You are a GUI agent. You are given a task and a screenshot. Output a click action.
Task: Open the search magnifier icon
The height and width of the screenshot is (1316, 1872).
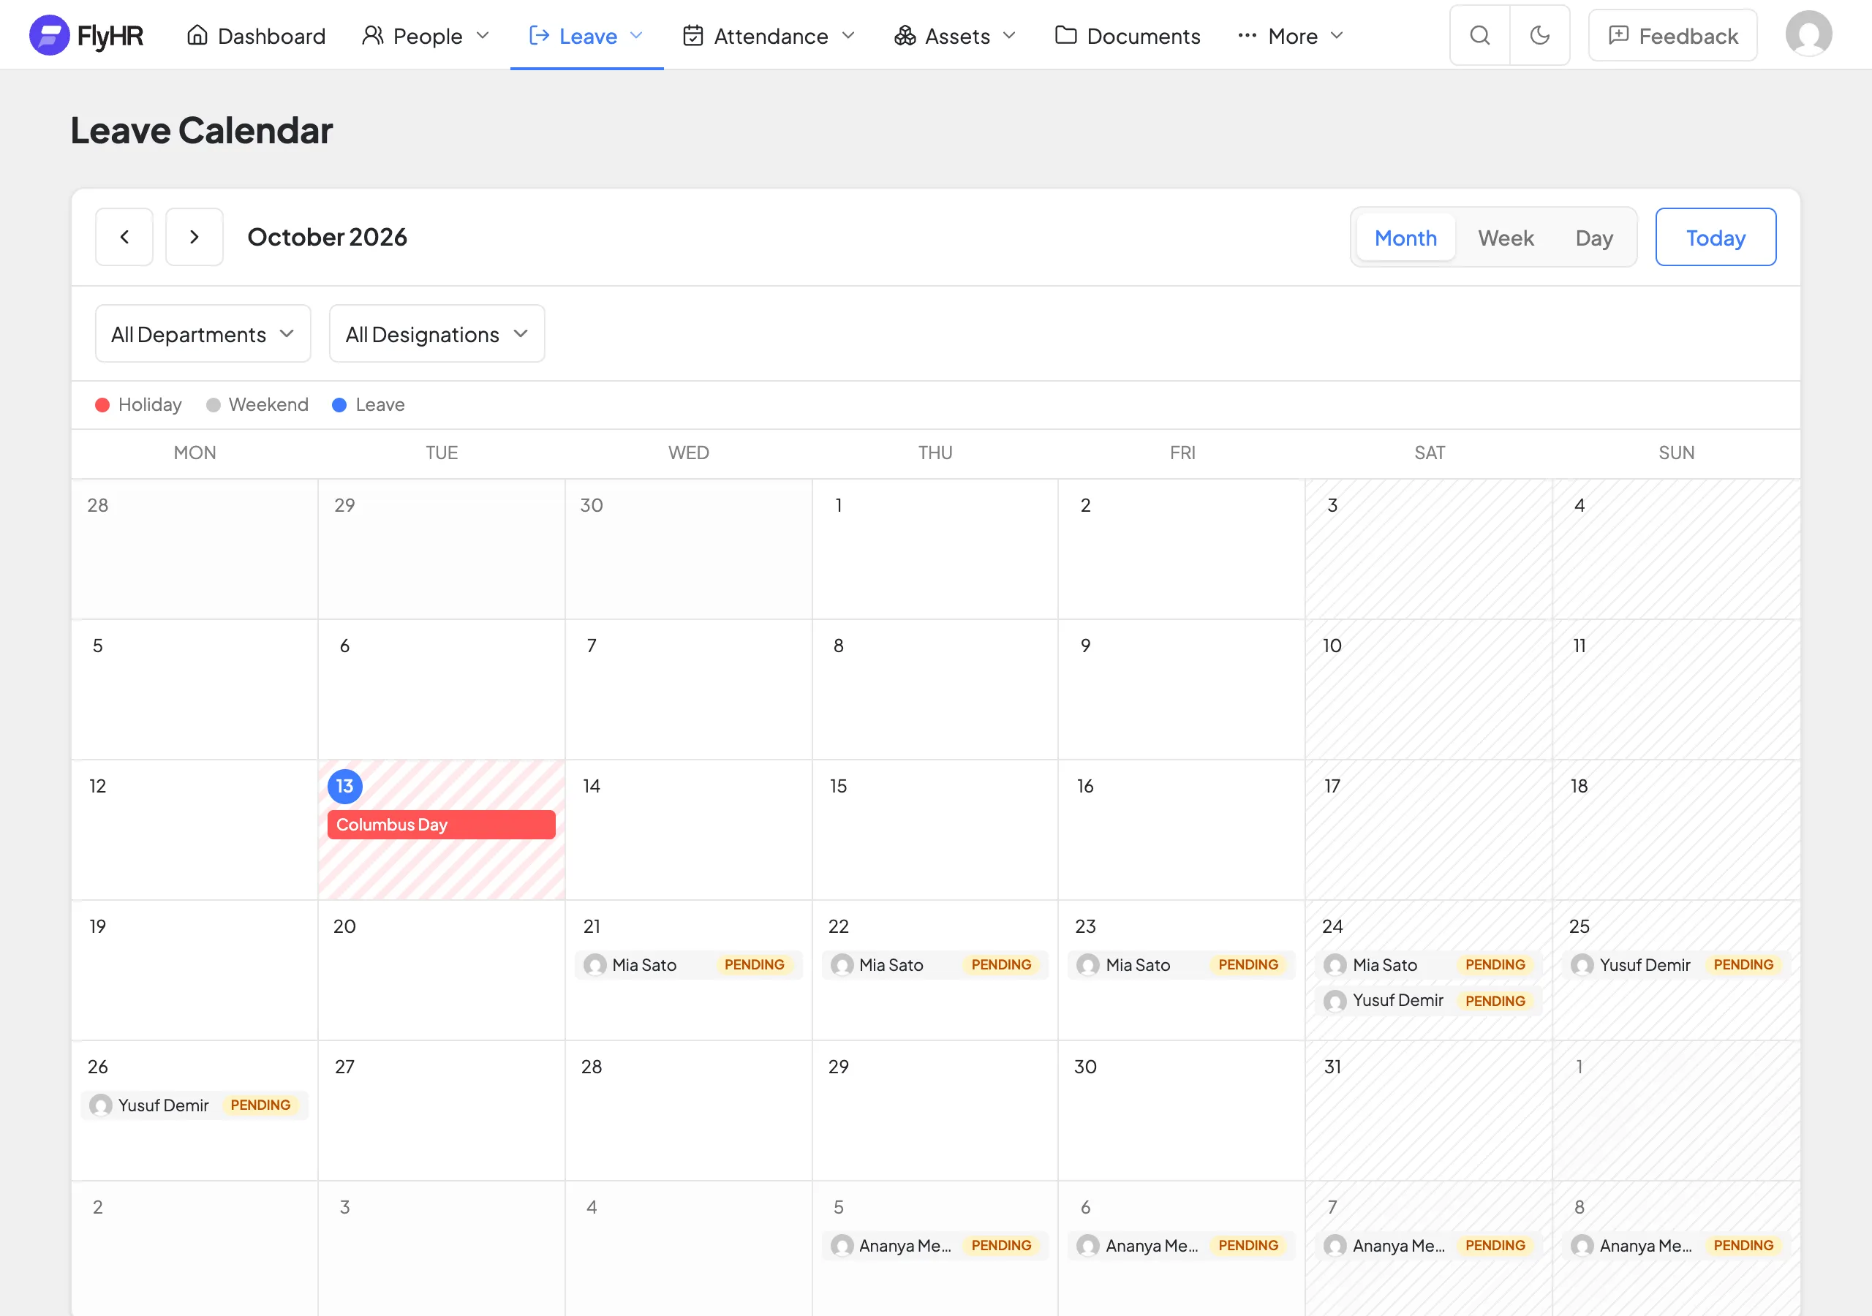click(x=1480, y=35)
